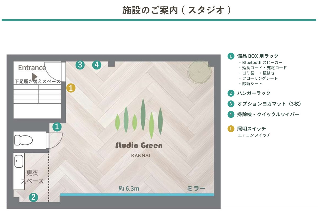Click the KANNAI text under the logo

(x=141, y=156)
